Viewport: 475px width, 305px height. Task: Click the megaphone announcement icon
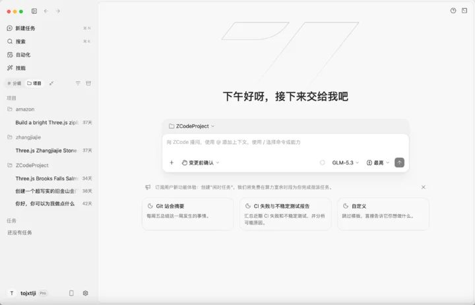pyautogui.click(x=148, y=187)
